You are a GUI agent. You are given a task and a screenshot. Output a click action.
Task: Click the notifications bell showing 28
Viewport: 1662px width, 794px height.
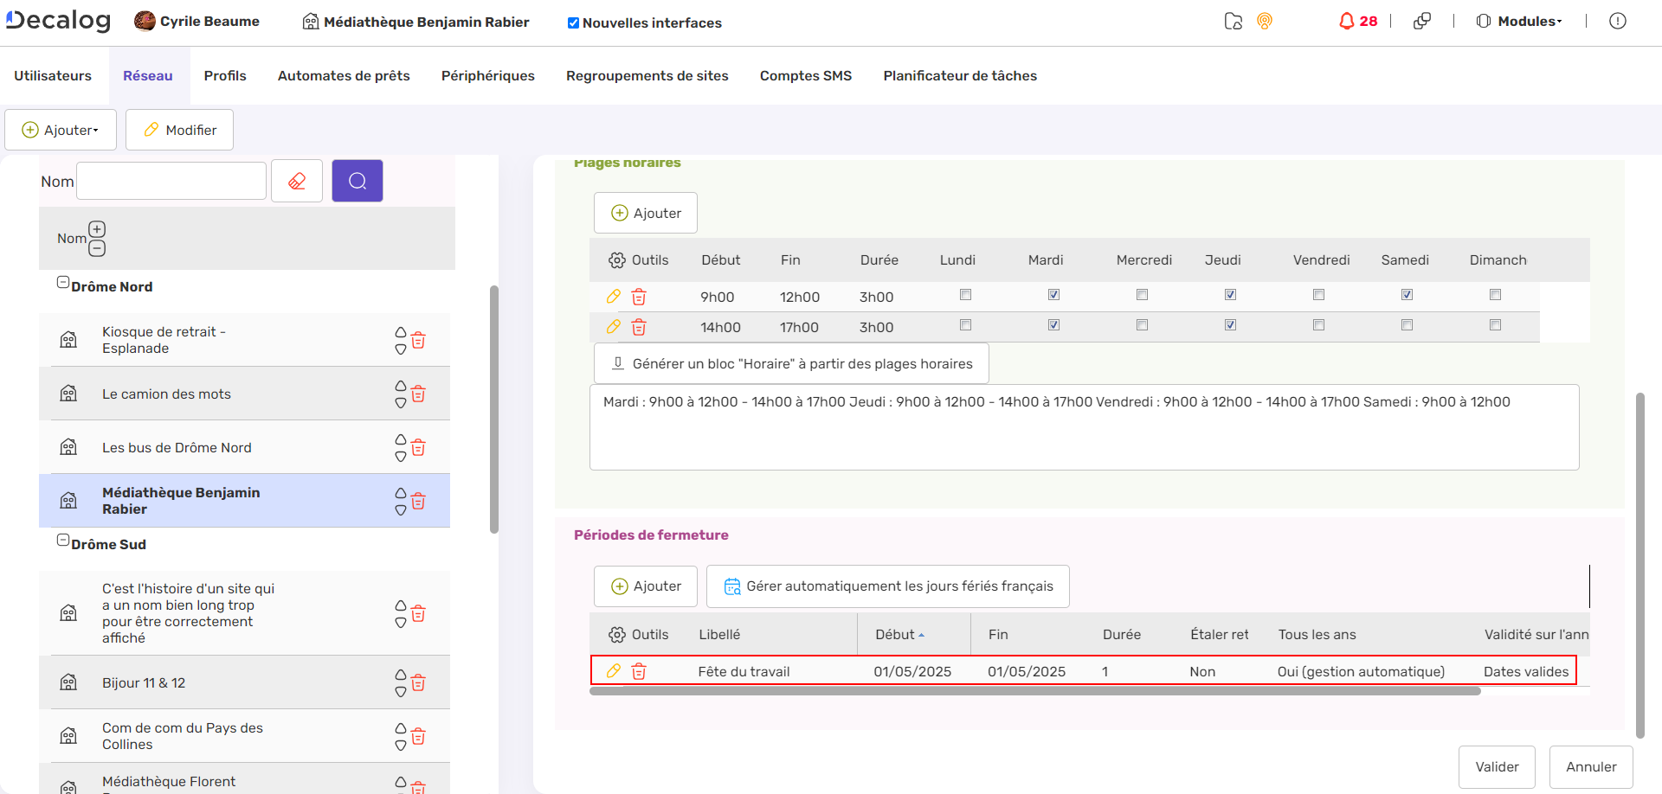pyautogui.click(x=1356, y=22)
